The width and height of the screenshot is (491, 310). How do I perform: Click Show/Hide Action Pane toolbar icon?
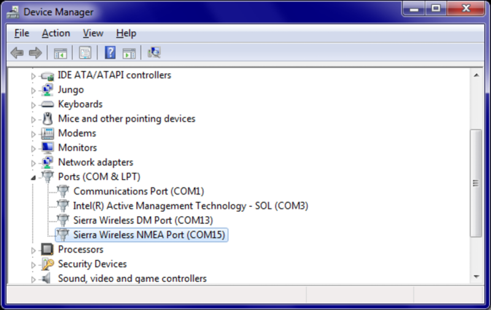pyautogui.click(x=129, y=53)
